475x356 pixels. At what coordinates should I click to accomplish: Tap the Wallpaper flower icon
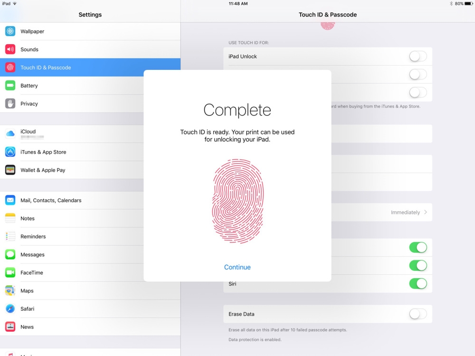pos(10,31)
